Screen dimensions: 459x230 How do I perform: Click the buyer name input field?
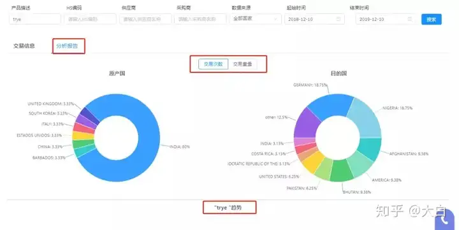tap(200, 19)
